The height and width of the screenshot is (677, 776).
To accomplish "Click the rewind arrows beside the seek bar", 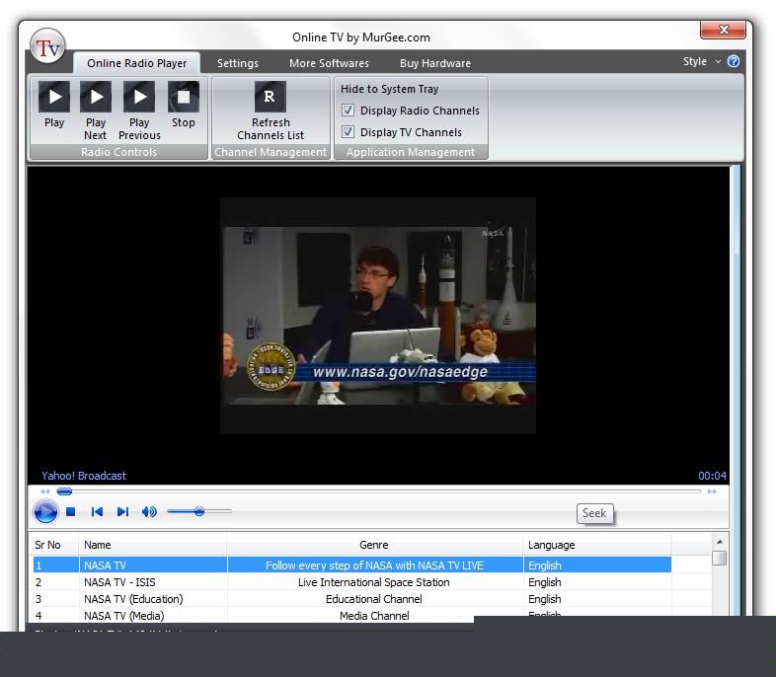I will 44,491.
